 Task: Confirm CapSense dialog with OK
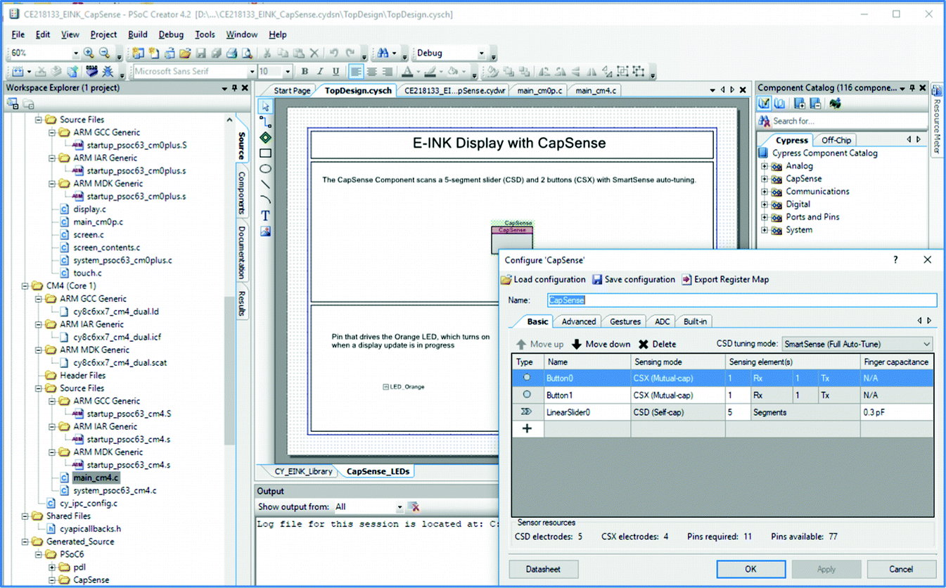pyautogui.click(x=750, y=569)
